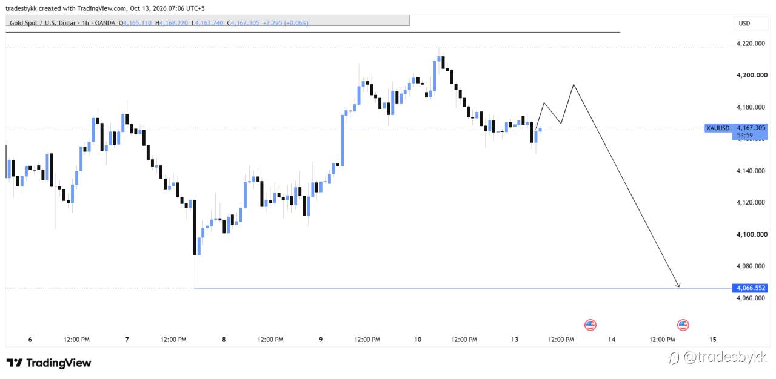Image resolution: width=776 pixels, height=379 pixels.
Task: Click the 4,180.000 price axis label
Action: [x=750, y=107]
